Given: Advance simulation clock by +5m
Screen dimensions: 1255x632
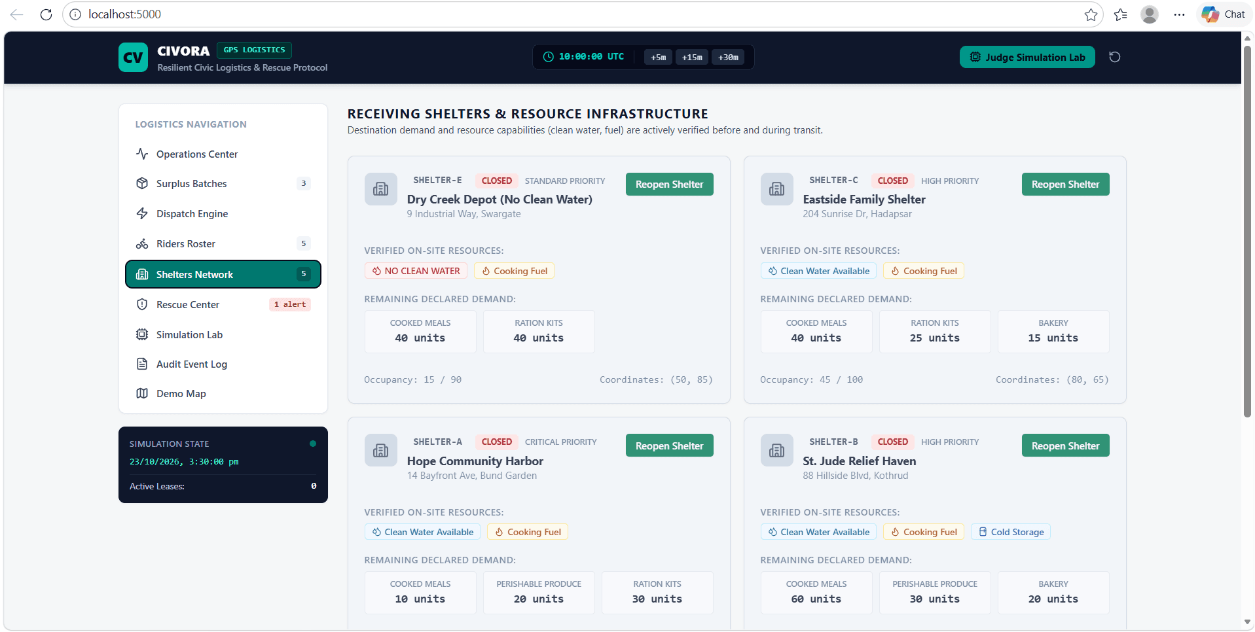Looking at the screenshot, I should point(658,58).
